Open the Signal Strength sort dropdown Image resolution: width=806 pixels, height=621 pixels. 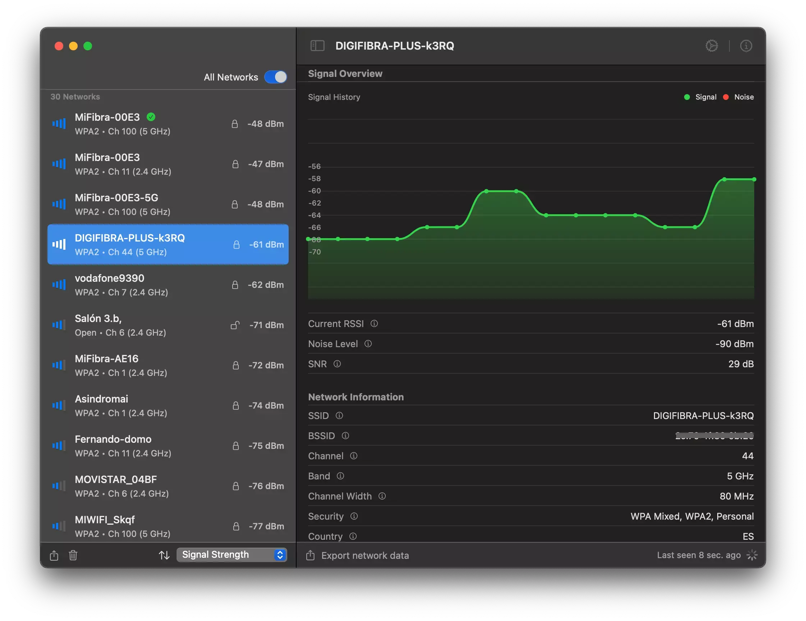(x=232, y=555)
